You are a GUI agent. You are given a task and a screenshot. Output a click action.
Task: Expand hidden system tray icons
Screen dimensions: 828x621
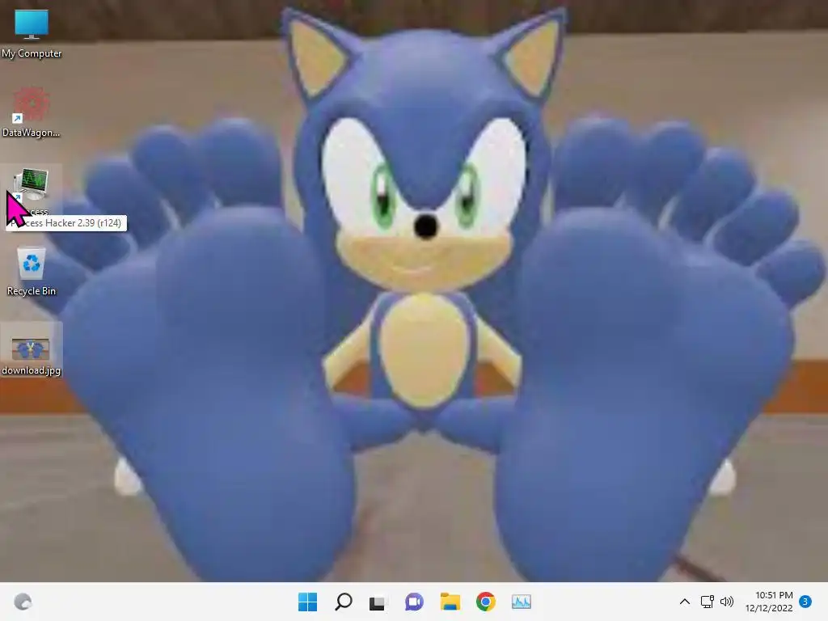684,602
